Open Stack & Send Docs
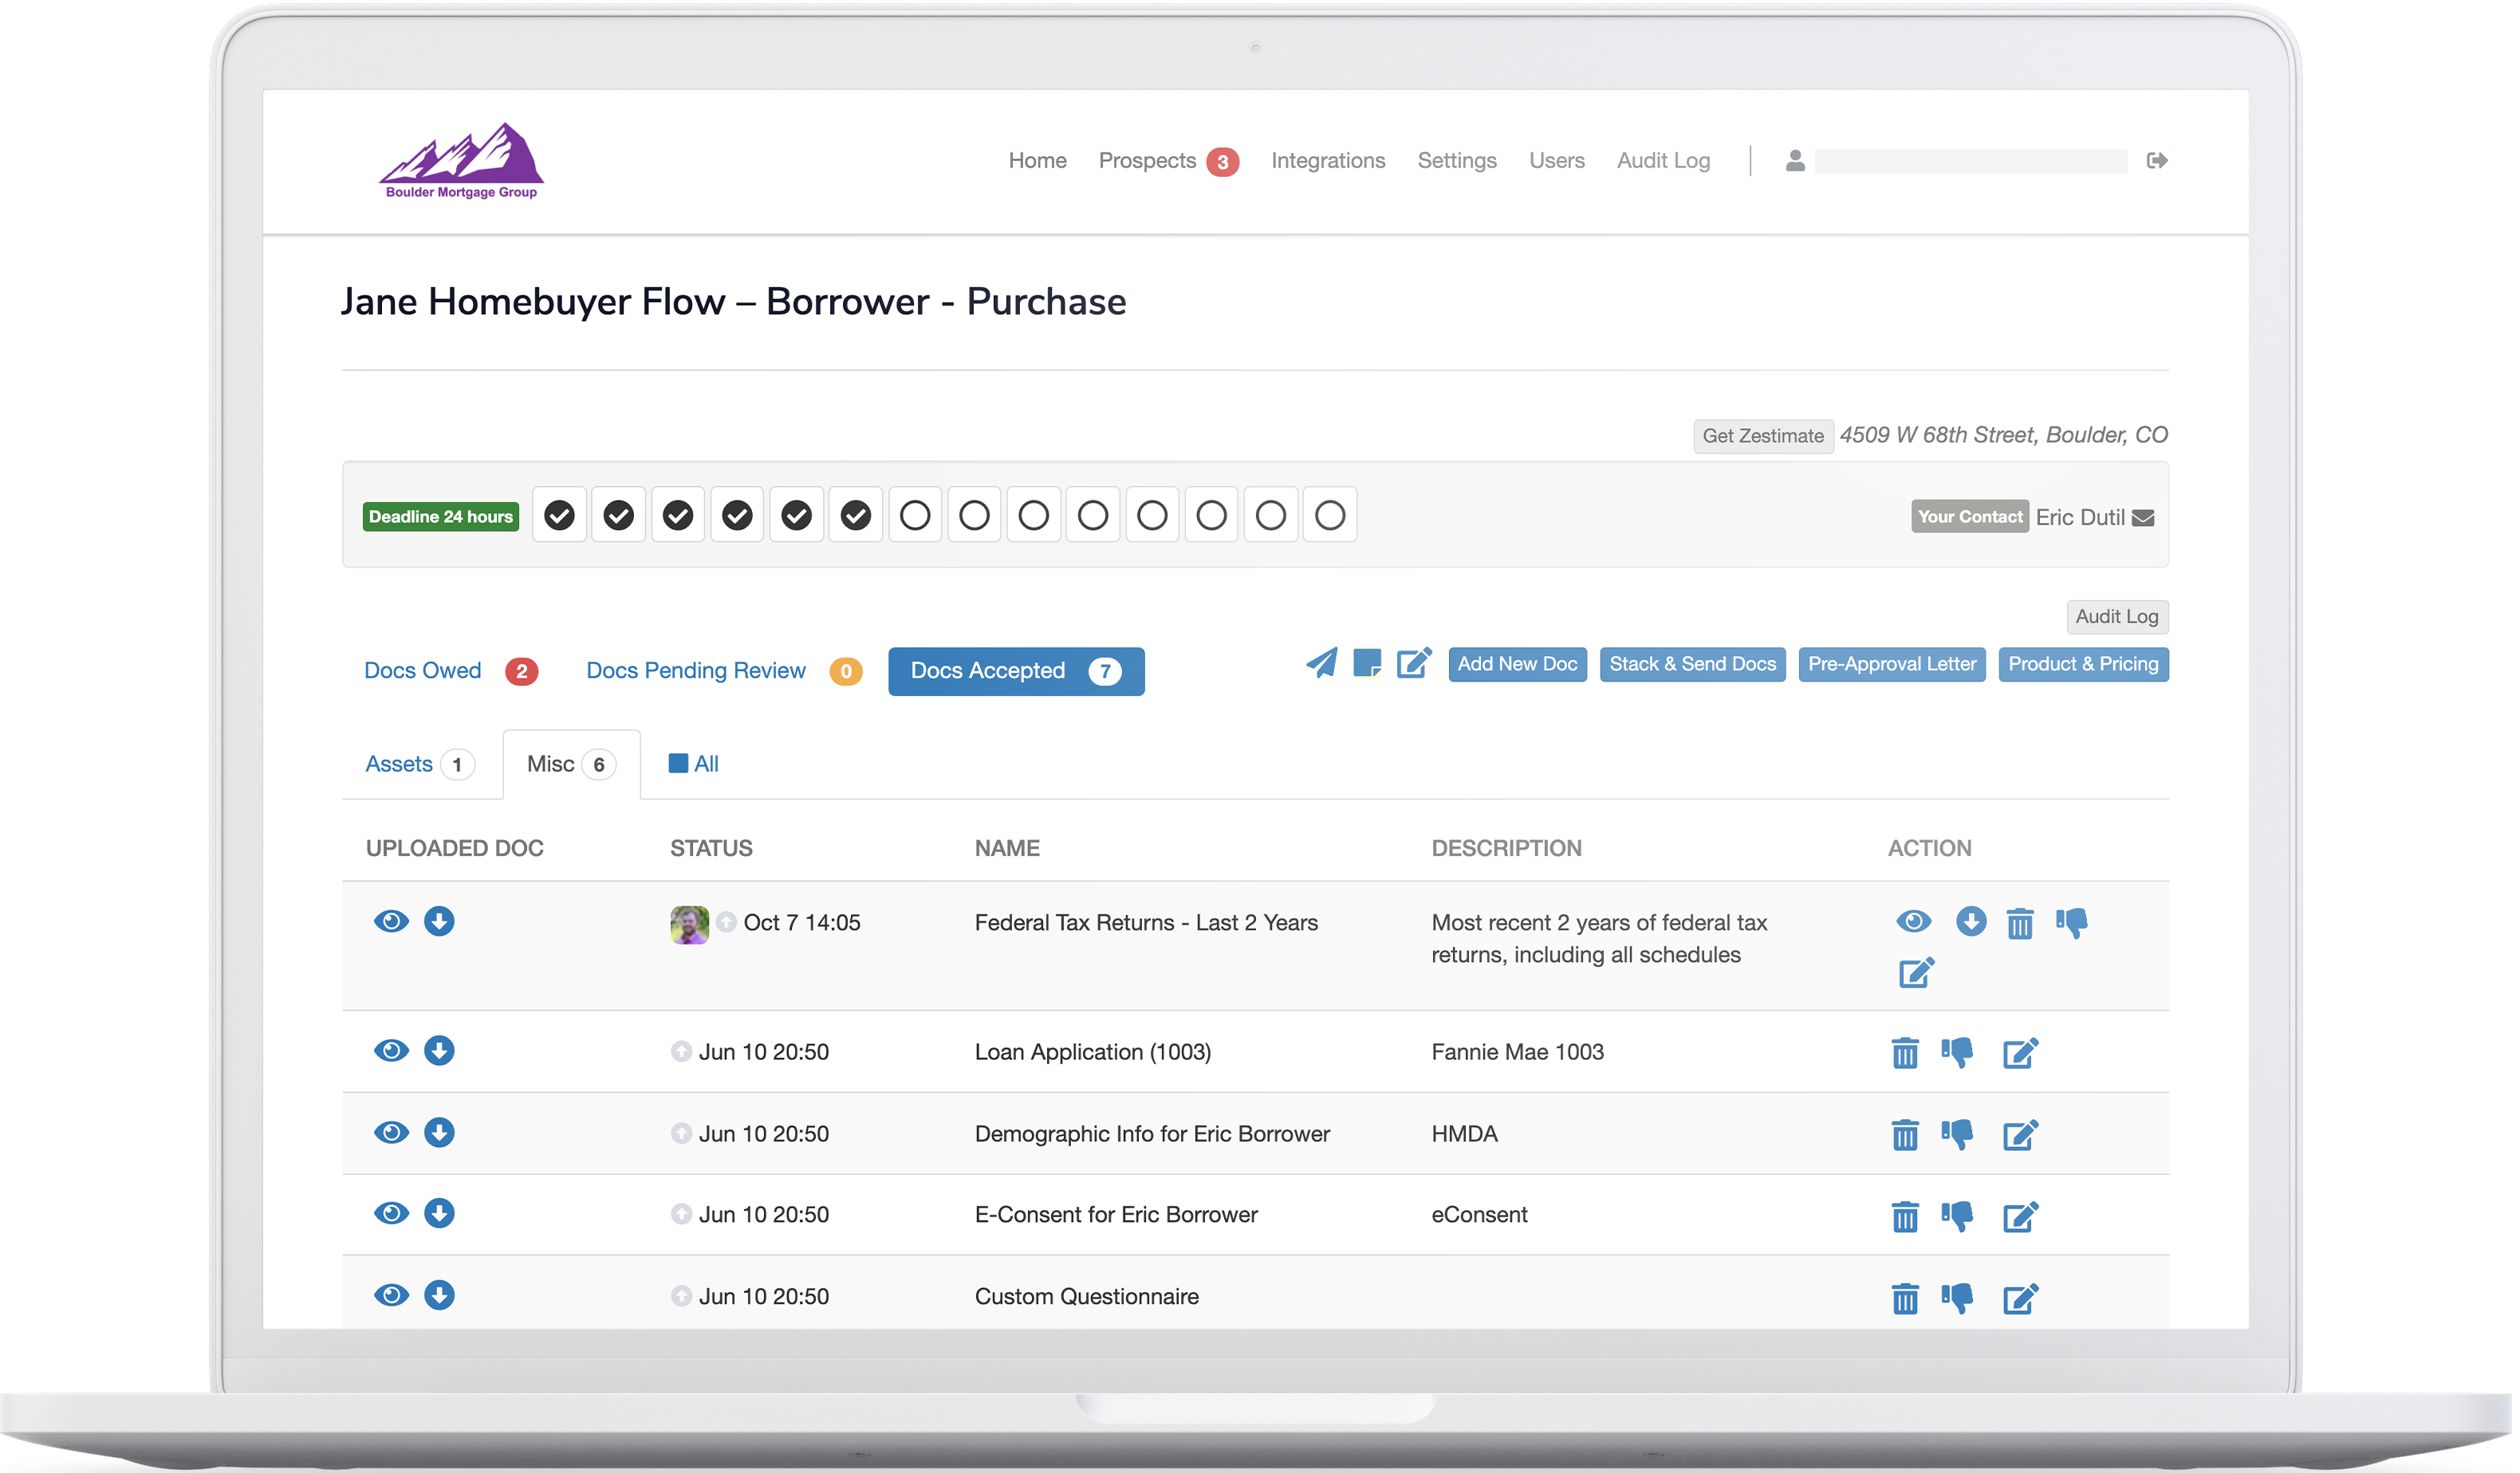2520x1473 pixels. click(x=1692, y=663)
